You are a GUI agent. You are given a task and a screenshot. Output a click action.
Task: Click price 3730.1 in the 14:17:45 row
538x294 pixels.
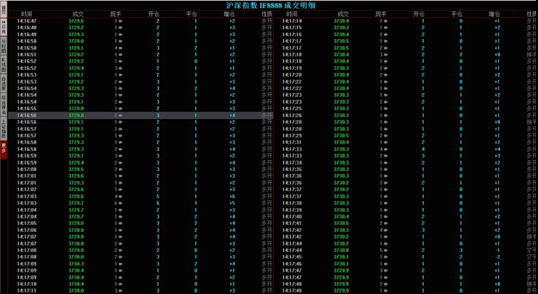[x=341, y=256]
